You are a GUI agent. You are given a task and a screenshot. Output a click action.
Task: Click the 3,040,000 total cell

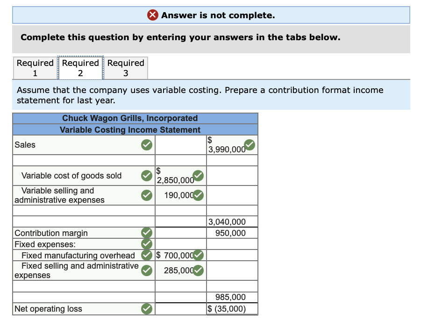pos(232,221)
